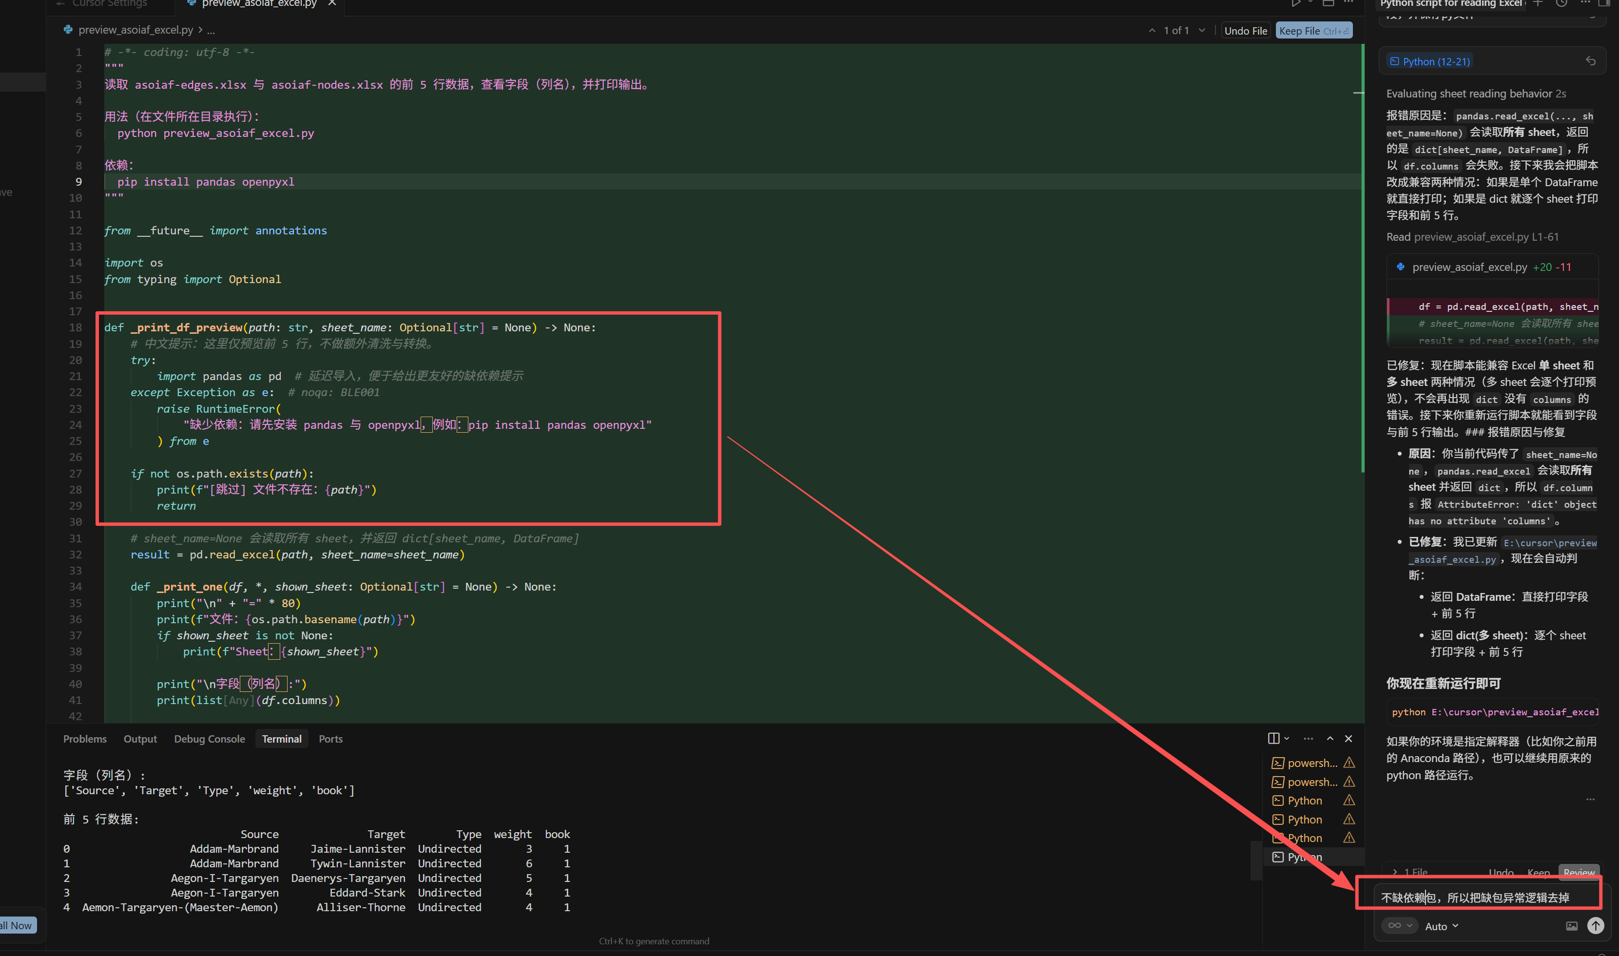Open terminal panel more actions ellipsis
The width and height of the screenshot is (1619, 956).
tap(1308, 738)
